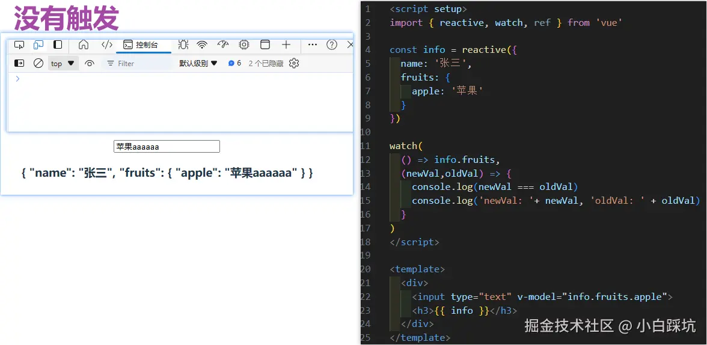Close the DevTools panel
The image size is (707, 345).
pyautogui.click(x=350, y=44)
